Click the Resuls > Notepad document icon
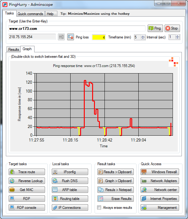Screen dimensions: 188x219 pos(101,190)
